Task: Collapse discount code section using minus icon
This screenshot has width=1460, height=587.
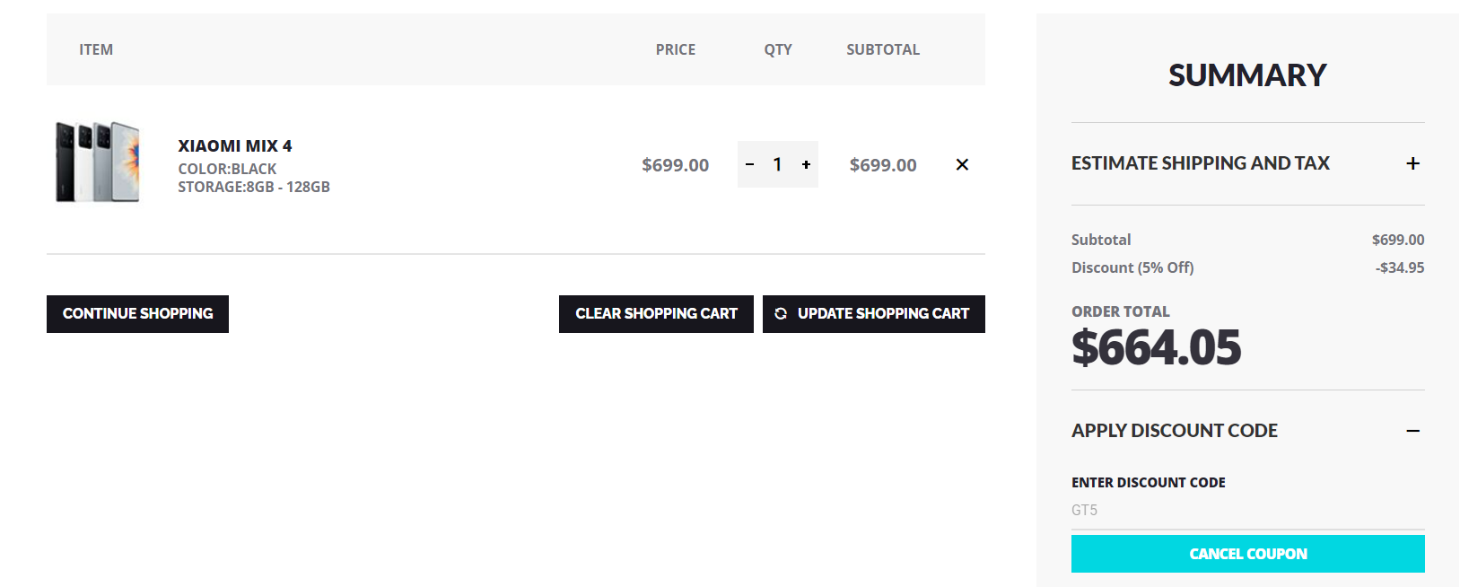Action: pyautogui.click(x=1412, y=431)
